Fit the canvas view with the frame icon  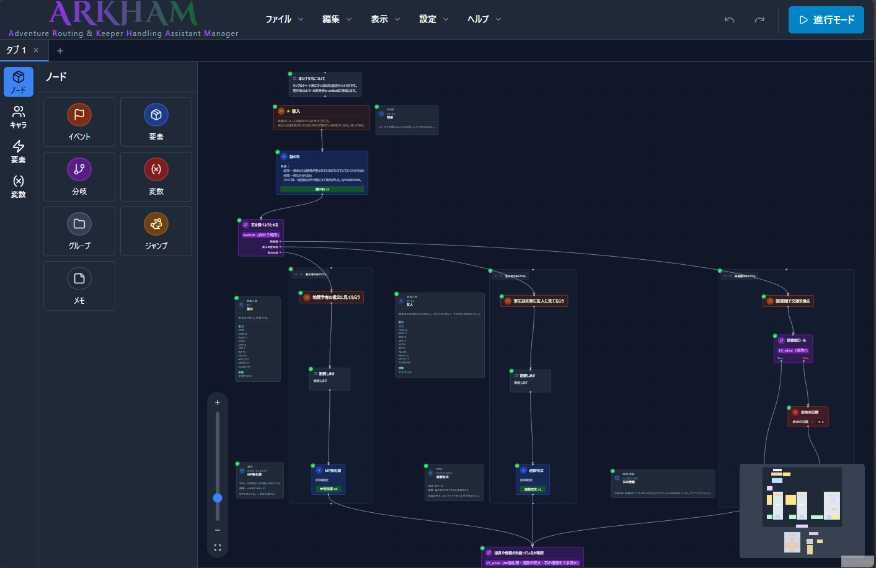click(218, 548)
